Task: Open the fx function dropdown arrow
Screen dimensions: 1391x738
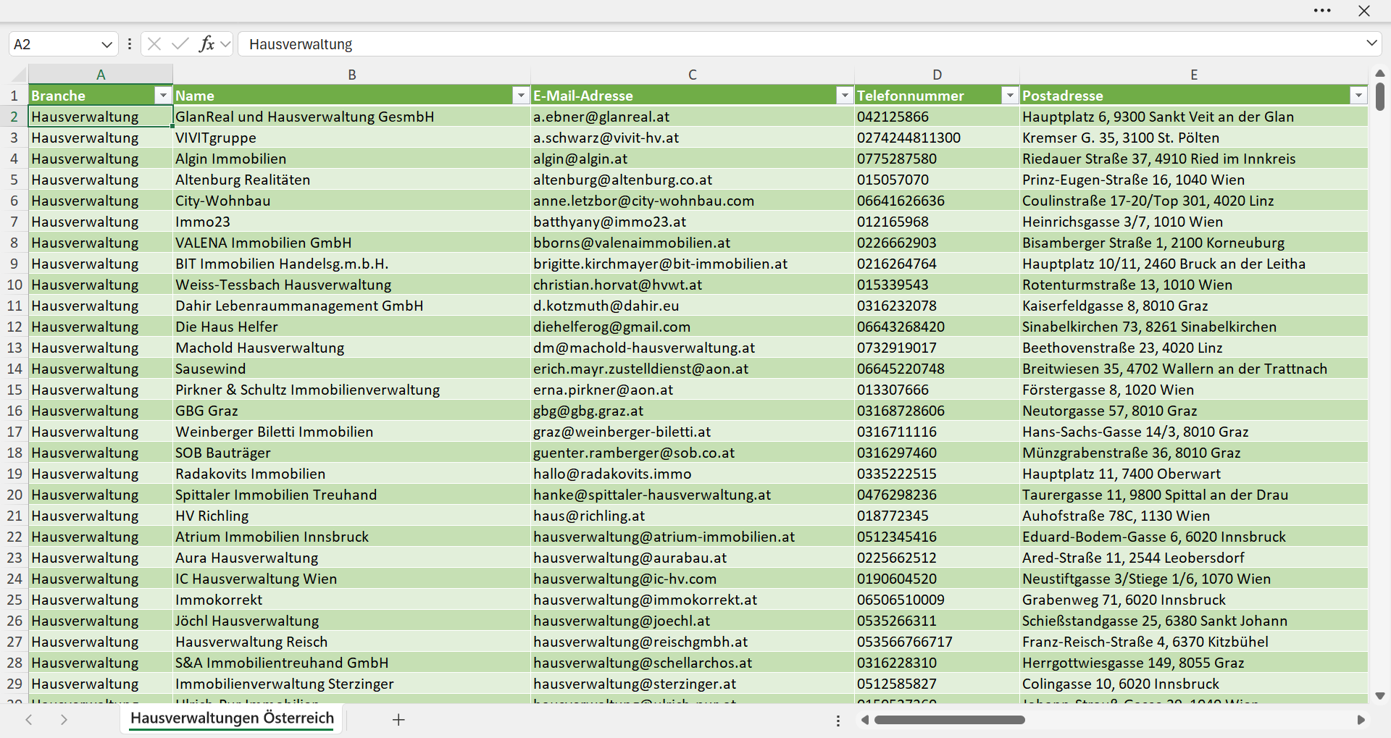Action: pyautogui.click(x=225, y=44)
